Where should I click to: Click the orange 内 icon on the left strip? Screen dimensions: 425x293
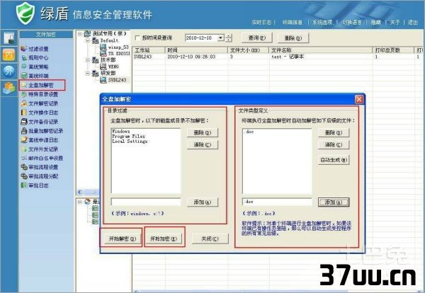pyautogui.click(x=9, y=54)
